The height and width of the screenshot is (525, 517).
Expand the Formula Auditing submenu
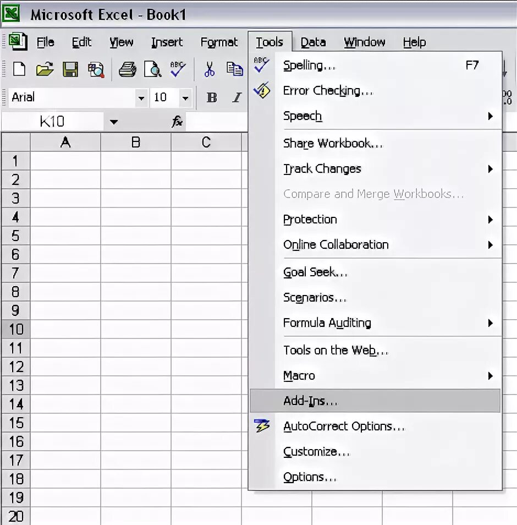click(x=375, y=323)
